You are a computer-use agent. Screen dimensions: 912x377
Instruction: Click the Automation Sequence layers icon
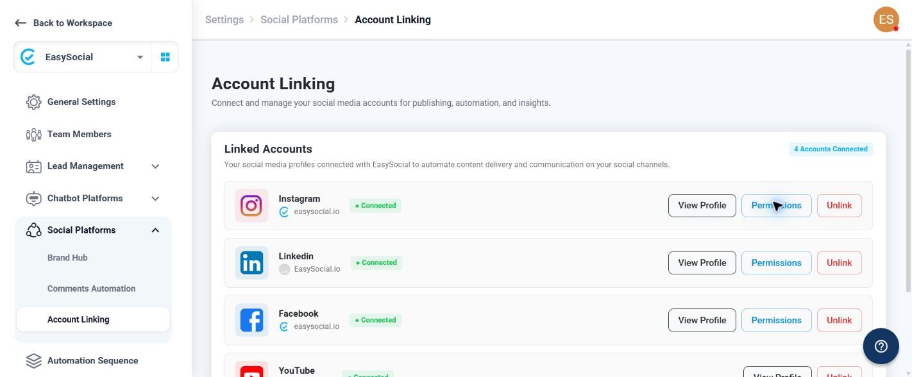tap(33, 361)
